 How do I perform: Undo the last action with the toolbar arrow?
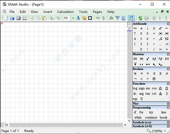tap(52, 18)
